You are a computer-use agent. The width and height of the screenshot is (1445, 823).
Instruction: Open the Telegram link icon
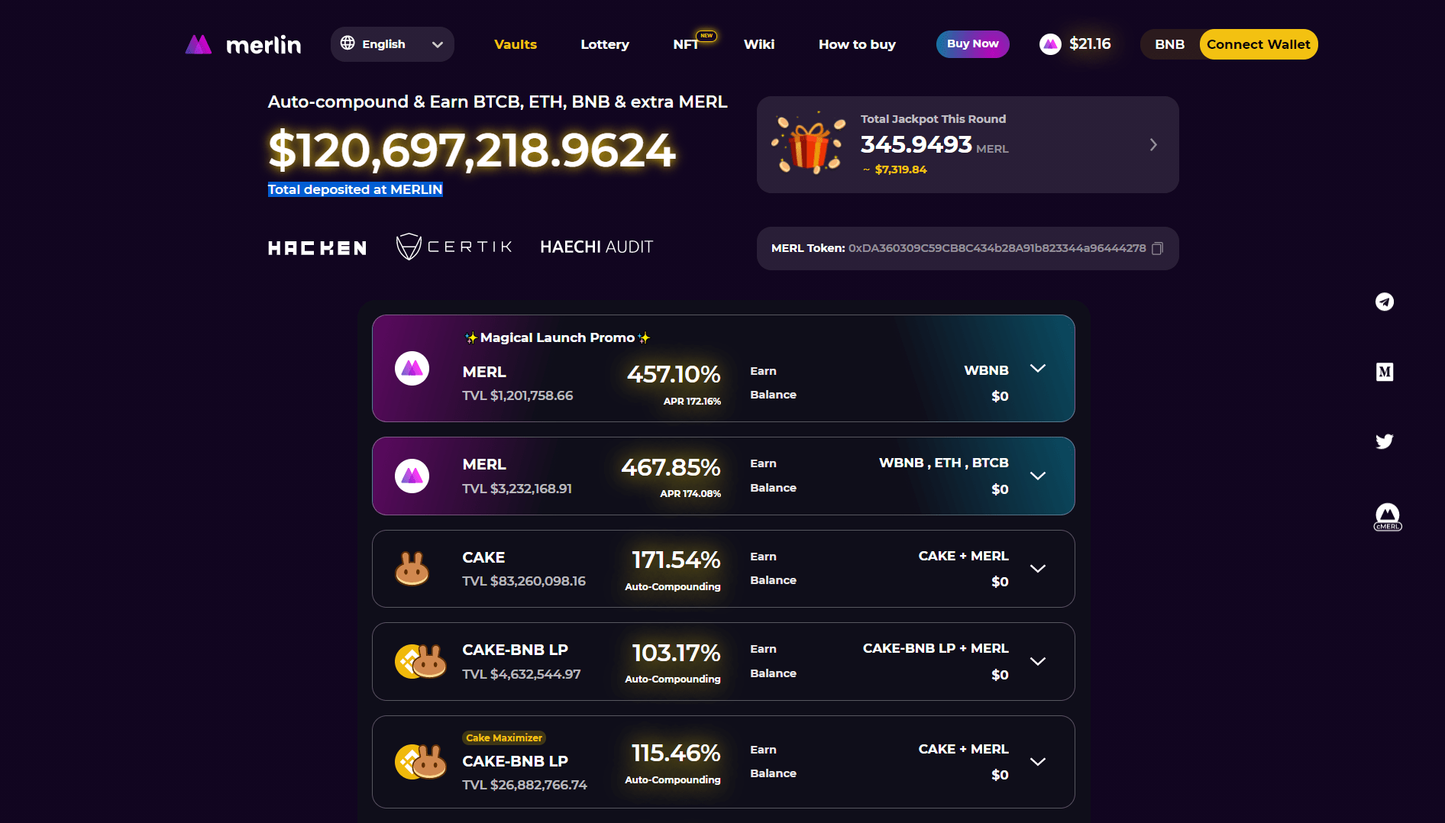[x=1384, y=302]
